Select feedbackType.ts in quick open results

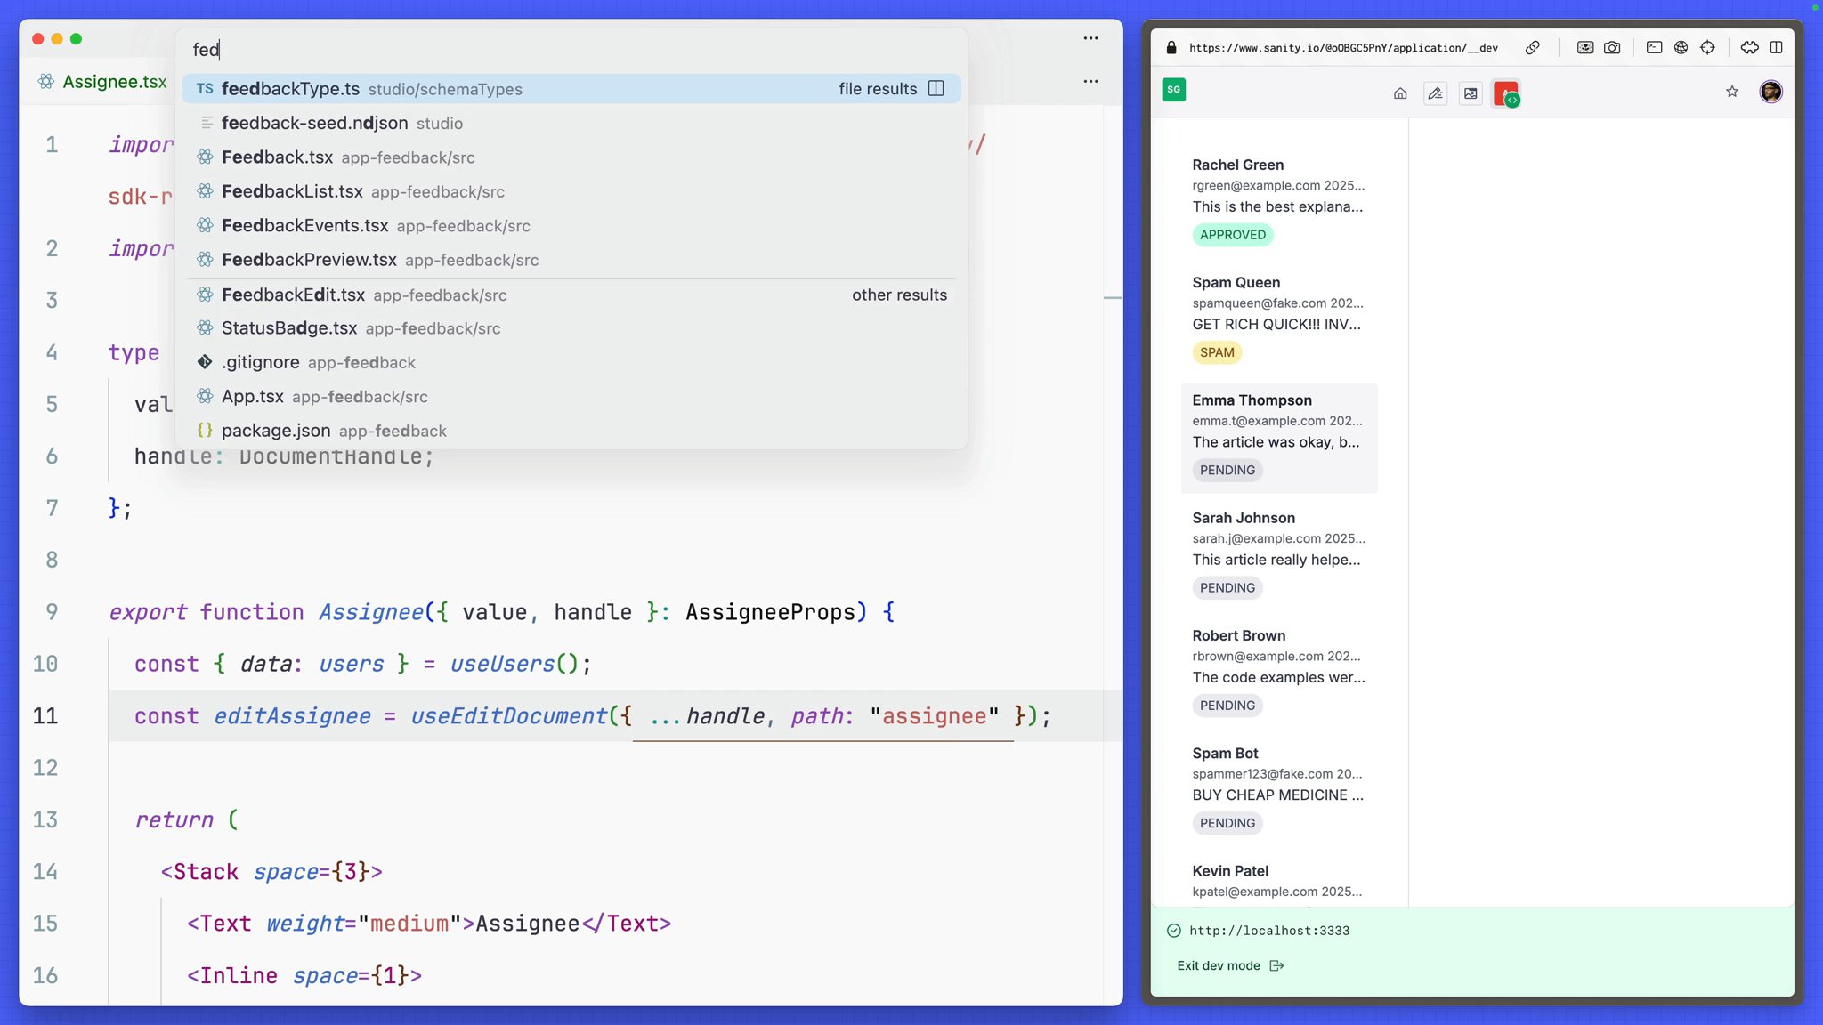tap(571, 89)
